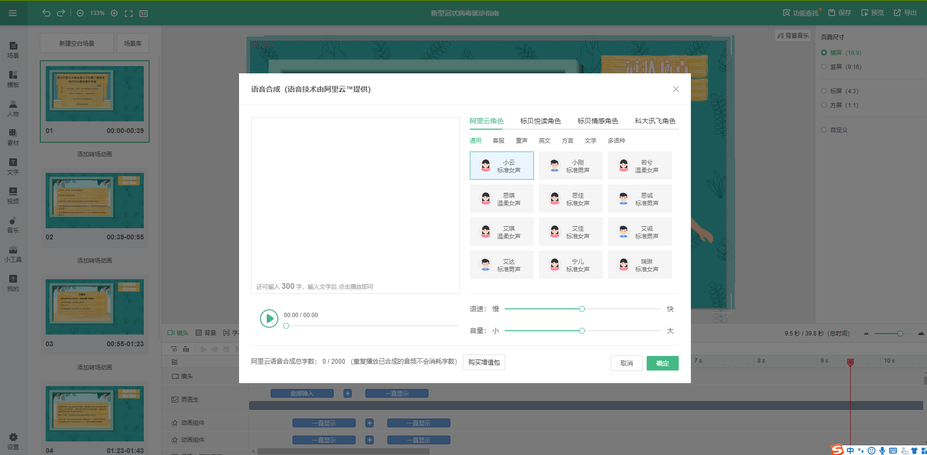Image resolution: width=927 pixels, height=455 pixels.
Task: Confirm with the 确定 button
Action: [x=663, y=363]
